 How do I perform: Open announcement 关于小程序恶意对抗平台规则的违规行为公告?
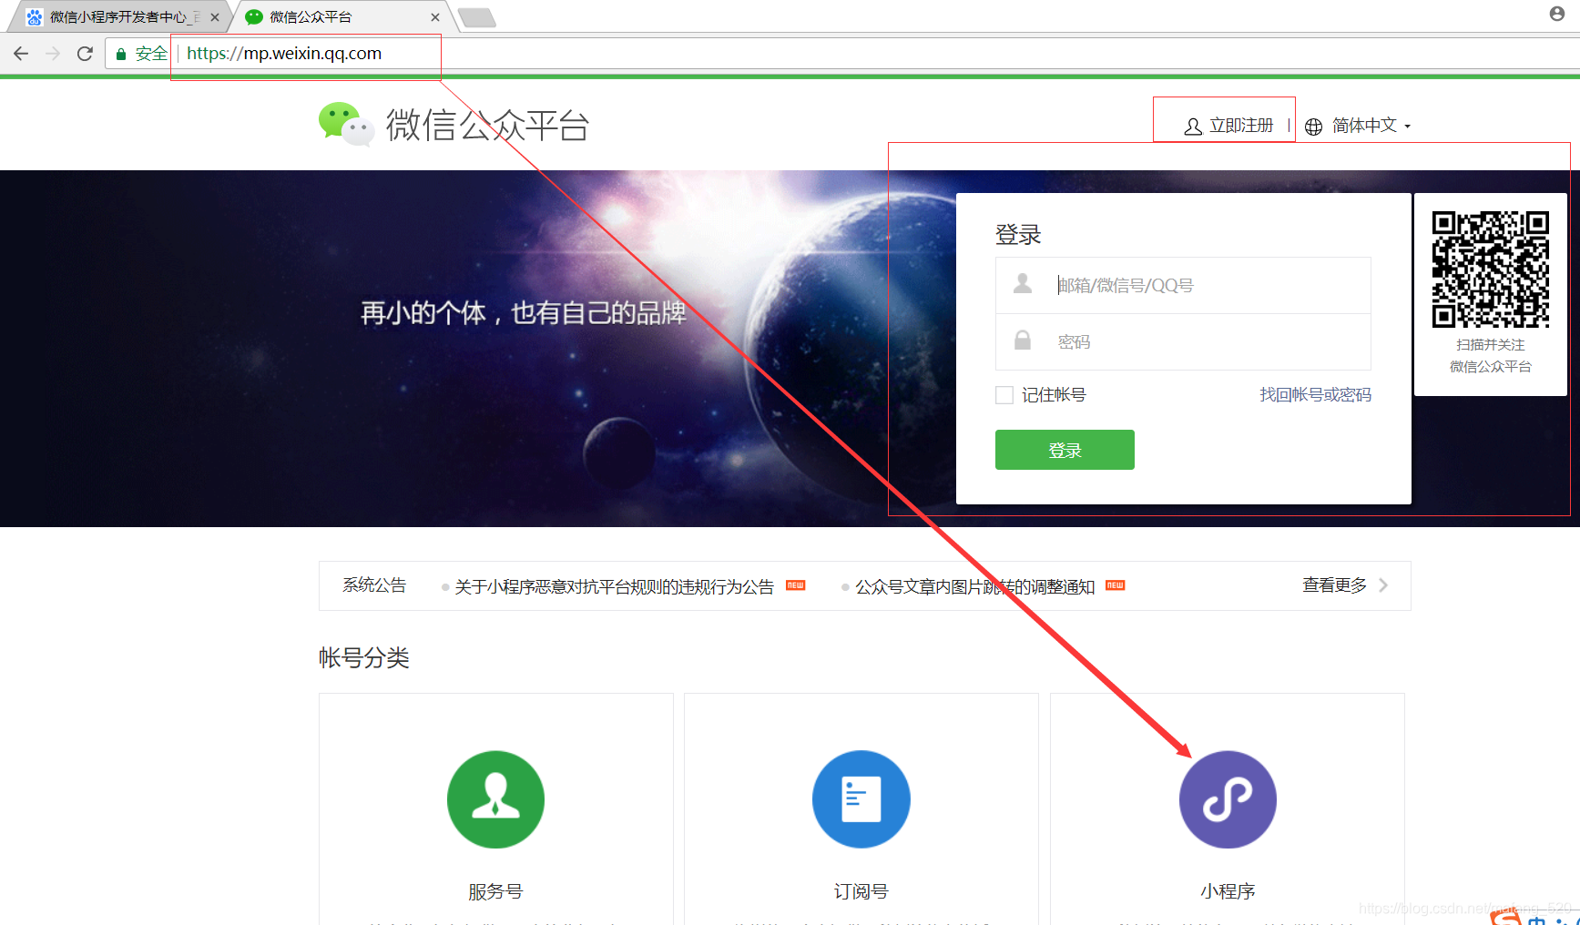coord(614,587)
